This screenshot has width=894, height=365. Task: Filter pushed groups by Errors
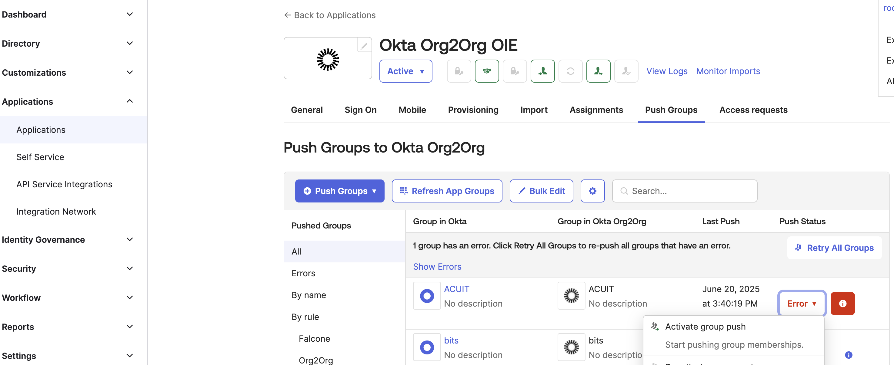[345, 274]
